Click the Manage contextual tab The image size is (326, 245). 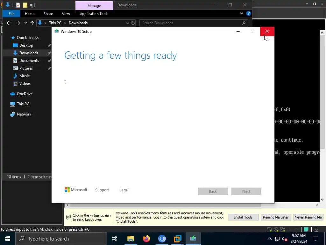[x=94, y=6]
